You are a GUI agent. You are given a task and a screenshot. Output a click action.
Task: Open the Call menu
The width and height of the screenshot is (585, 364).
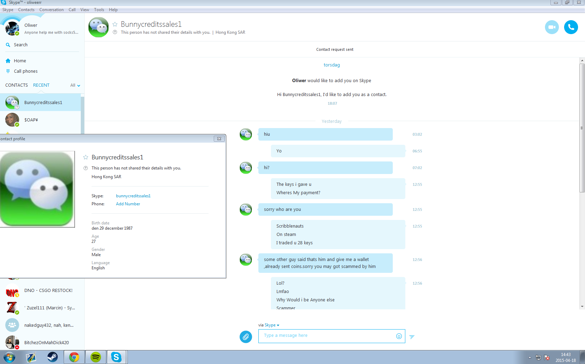(x=72, y=10)
